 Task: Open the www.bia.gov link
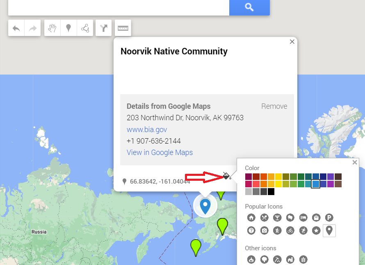coord(146,130)
